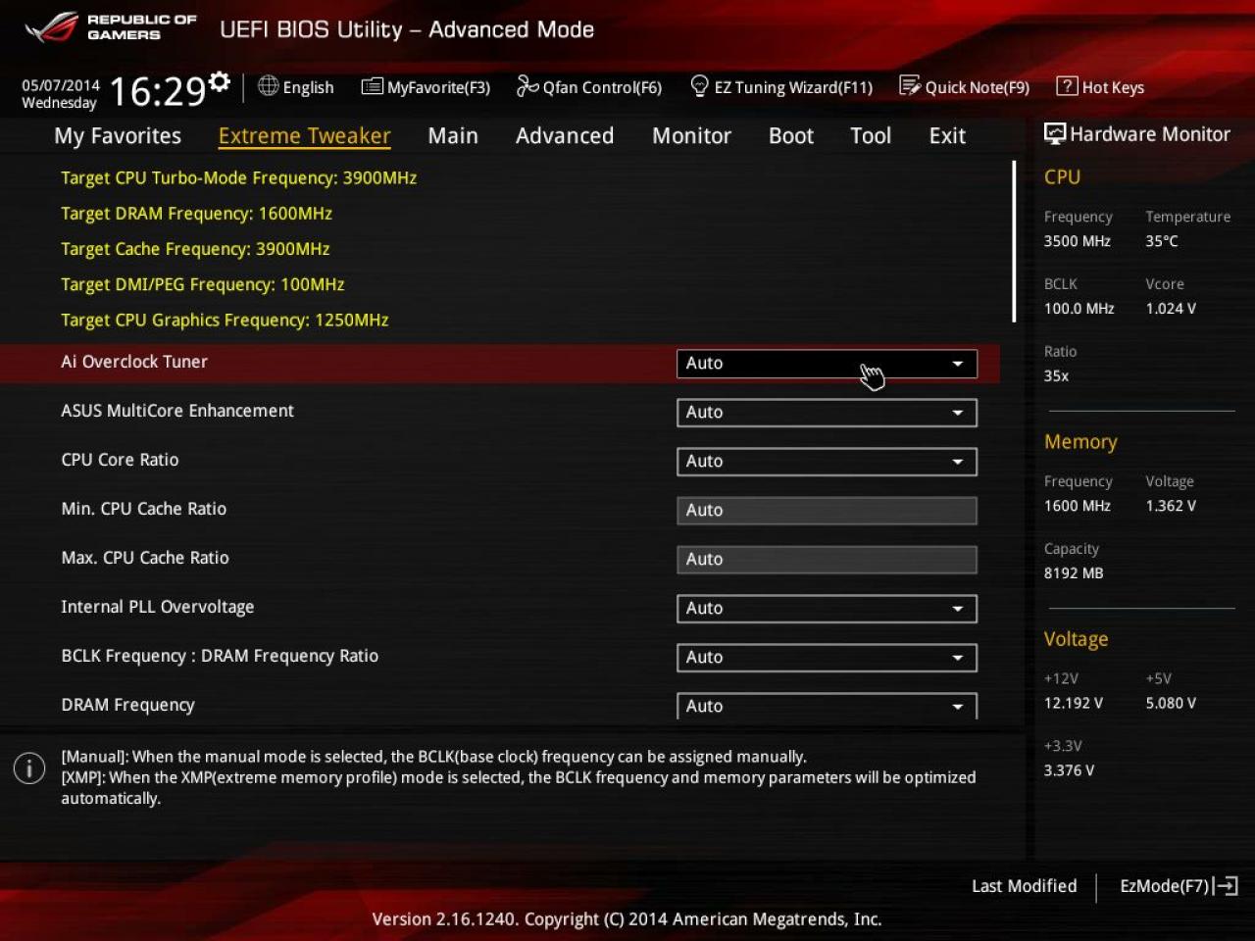Launch EZ Tuning Wizard(F11) bulb icon

click(699, 86)
